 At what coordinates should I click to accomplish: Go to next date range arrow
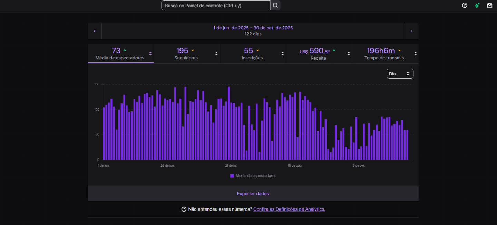(x=411, y=31)
